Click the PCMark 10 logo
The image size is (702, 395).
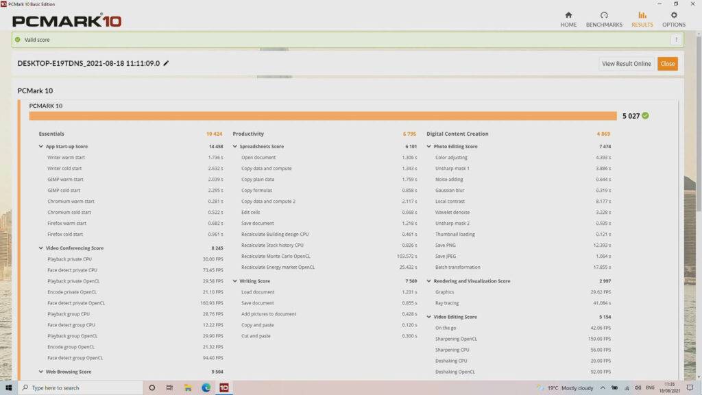[66, 21]
